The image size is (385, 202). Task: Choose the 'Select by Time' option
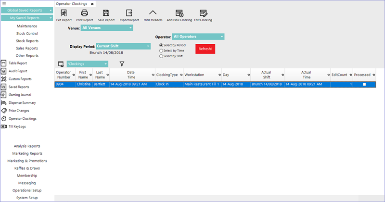[161, 50]
